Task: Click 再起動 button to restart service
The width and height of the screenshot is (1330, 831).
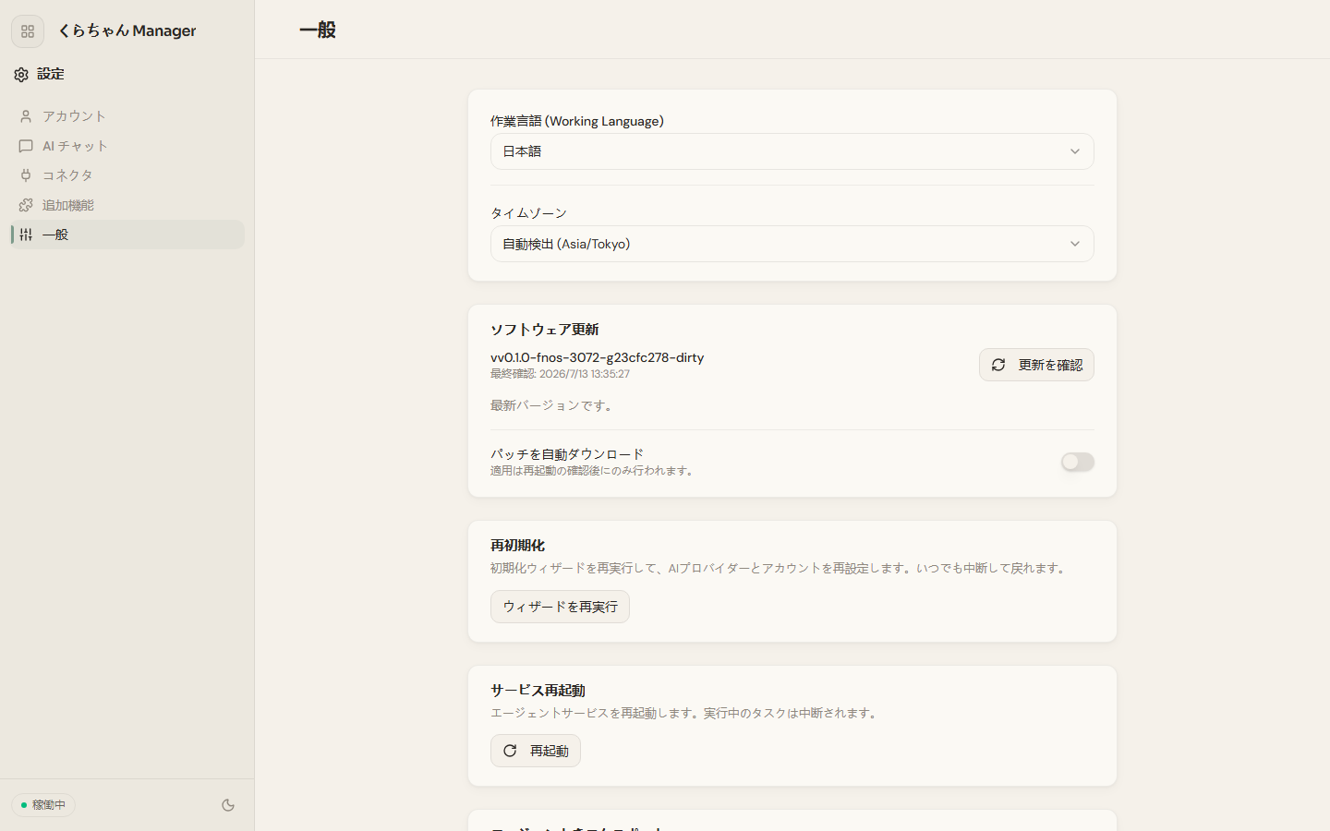Action: pos(536,751)
